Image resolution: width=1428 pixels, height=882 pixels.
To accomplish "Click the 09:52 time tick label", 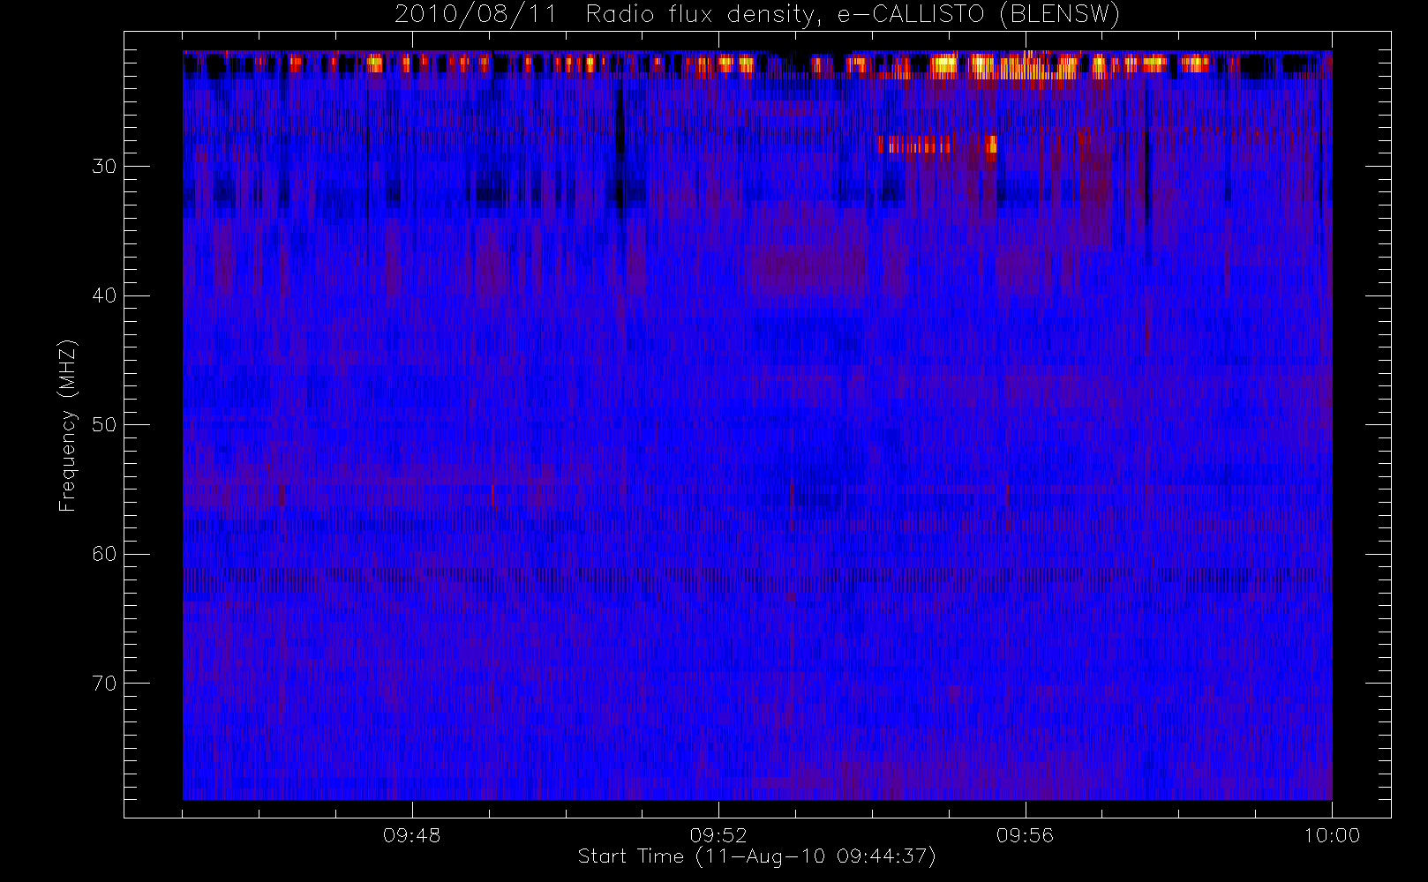I will coord(718,835).
